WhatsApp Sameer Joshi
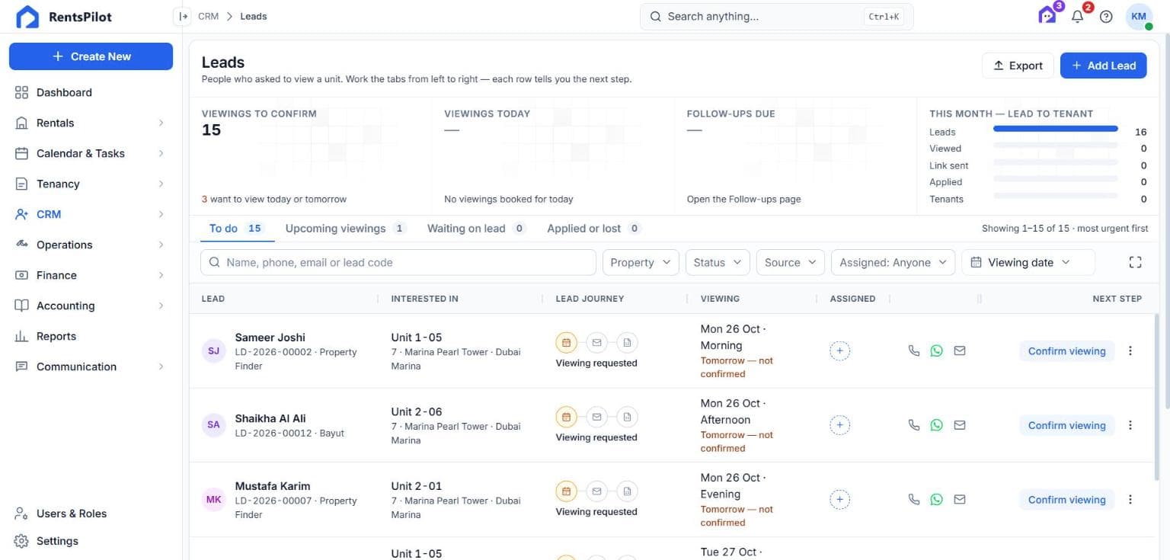 coord(937,350)
